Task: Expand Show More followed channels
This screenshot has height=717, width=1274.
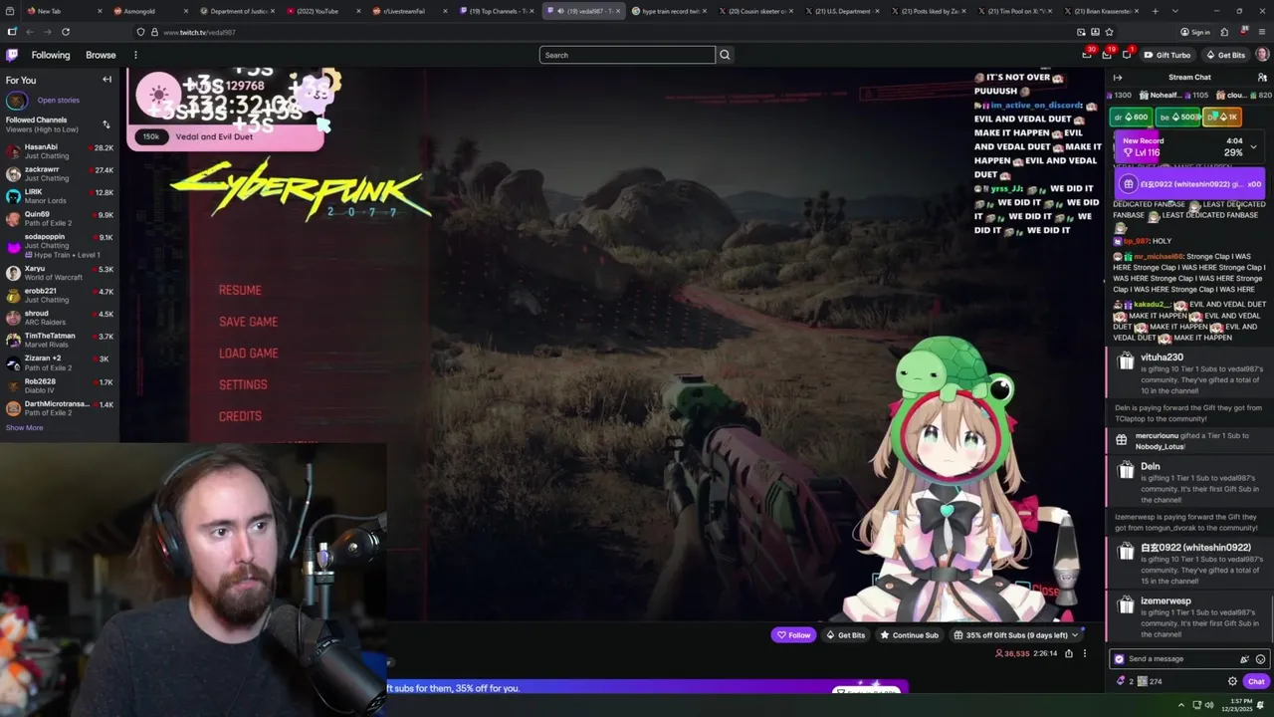Action: tap(24, 428)
